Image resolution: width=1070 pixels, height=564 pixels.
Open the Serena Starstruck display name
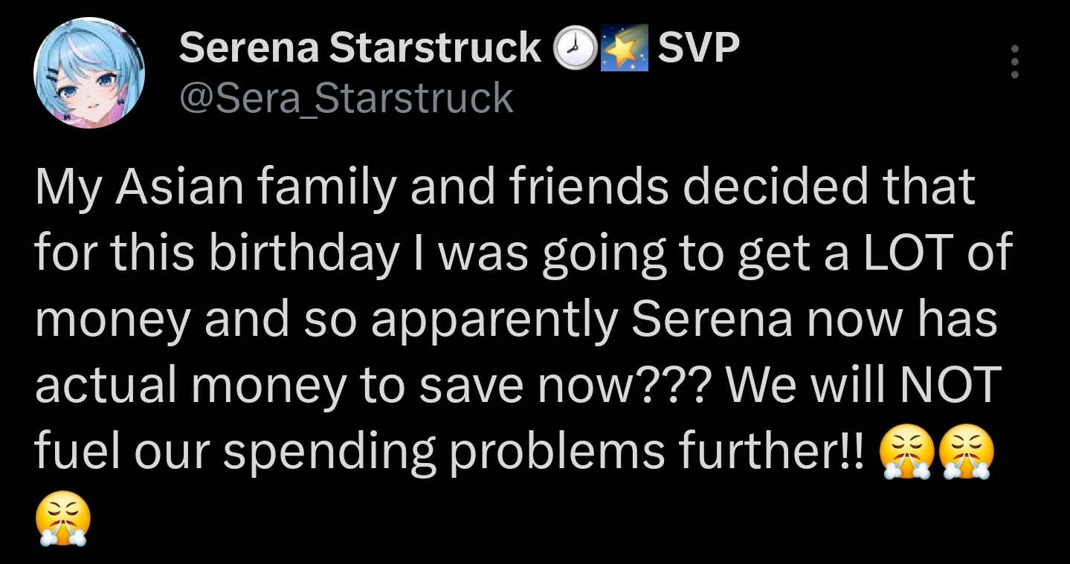point(361,48)
